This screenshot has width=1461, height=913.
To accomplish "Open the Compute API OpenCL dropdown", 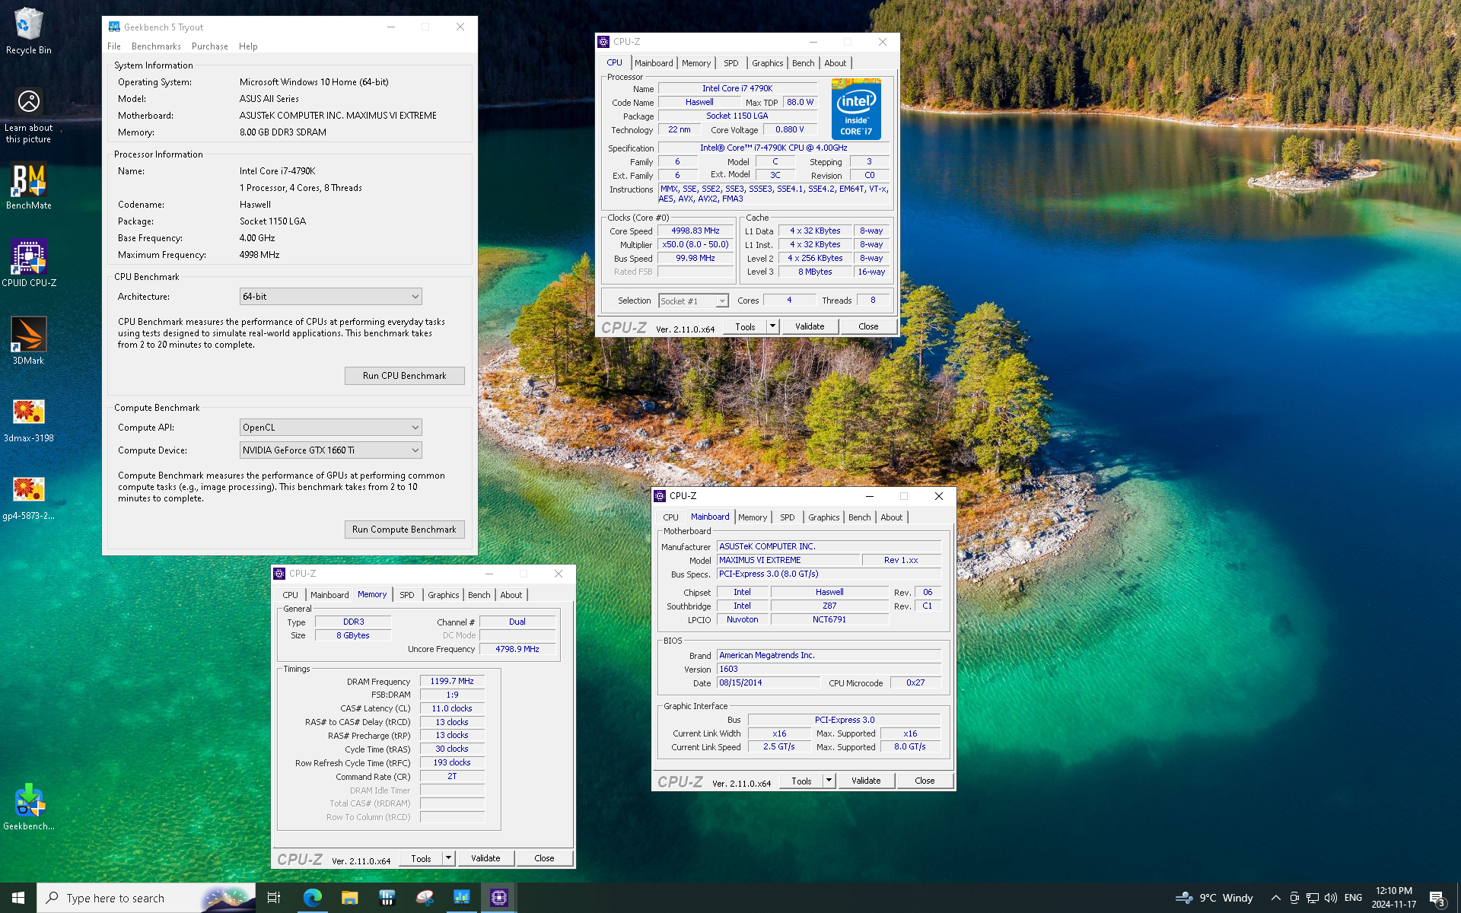I will 330,428.
